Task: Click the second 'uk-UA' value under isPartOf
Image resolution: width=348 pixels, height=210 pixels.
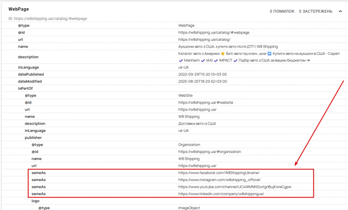Action: pyautogui.click(x=184, y=131)
